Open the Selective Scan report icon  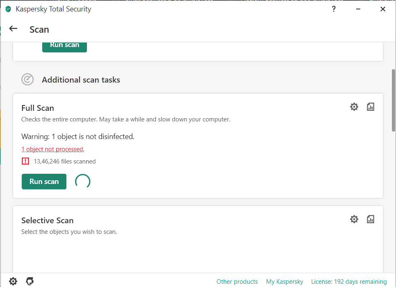[x=371, y=219]
